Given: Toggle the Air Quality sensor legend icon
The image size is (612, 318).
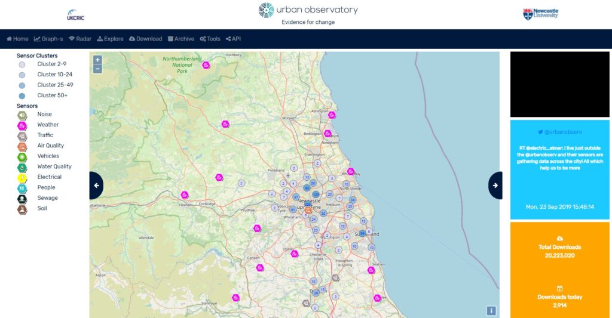Looking at the screenshot, I should point(22,147).
